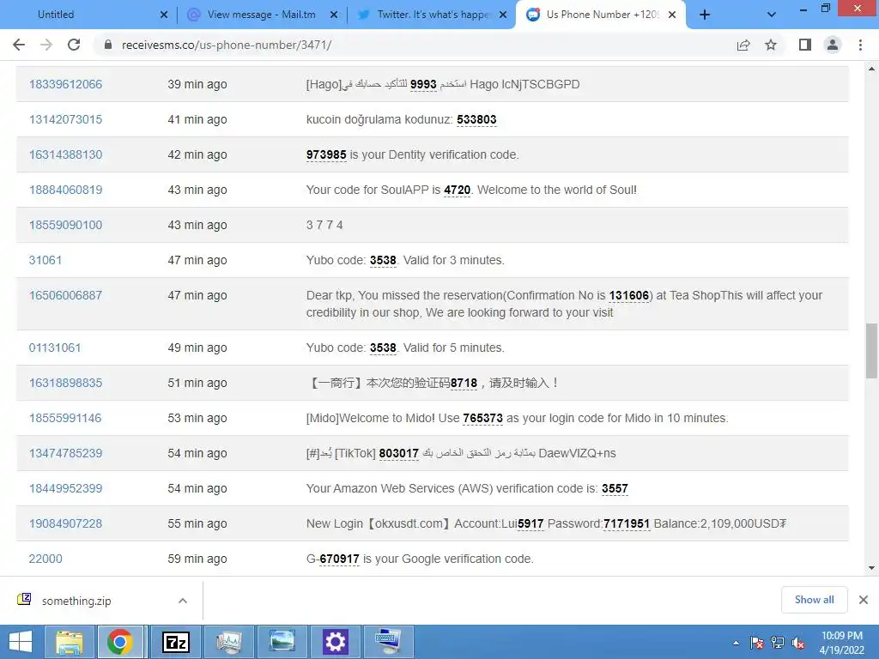Open sender number 13142073015
The image size is (879, 659).
pos(65,119)
